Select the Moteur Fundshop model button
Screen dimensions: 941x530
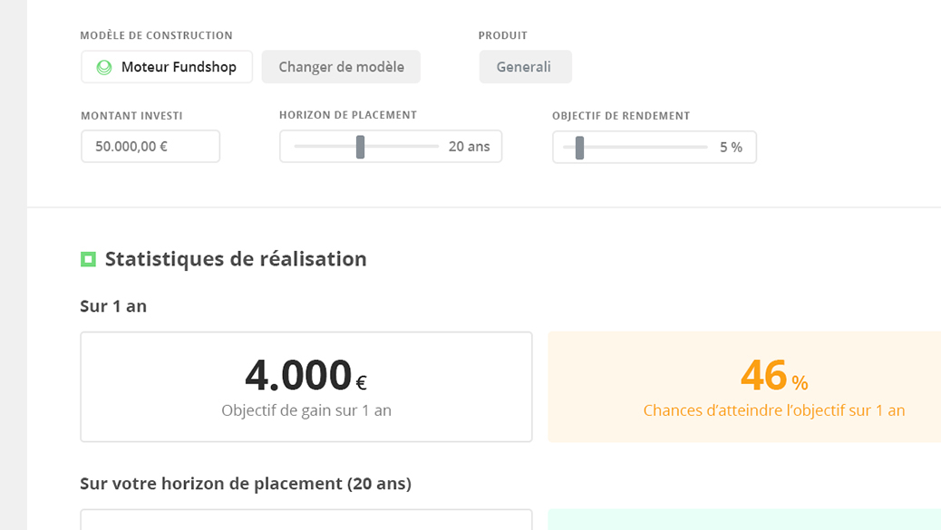coord(167,66)
